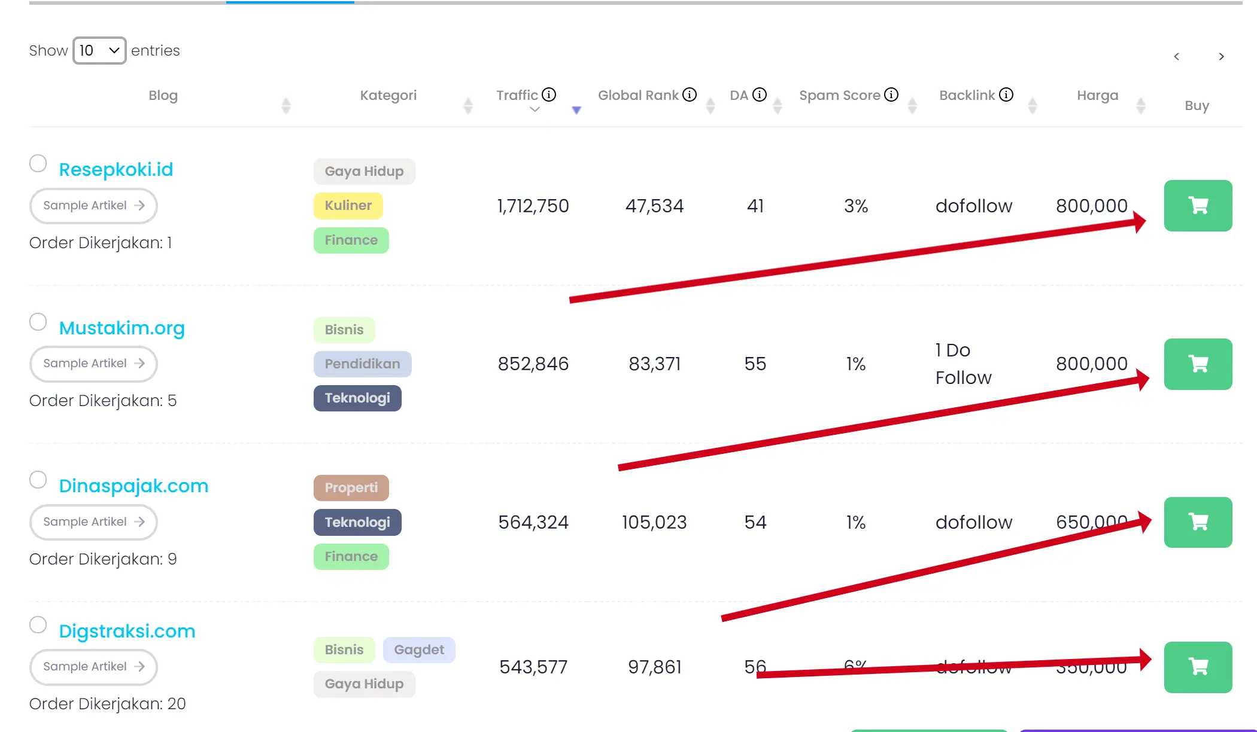
Task: Sort table by Backlink column
Action: pyautogui.click(x=1033, y=106)
